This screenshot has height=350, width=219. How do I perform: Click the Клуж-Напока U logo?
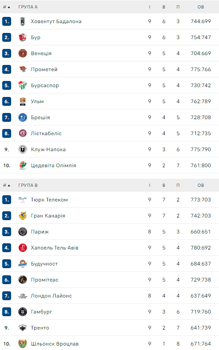pyautogui.click(x=23, y=149)
